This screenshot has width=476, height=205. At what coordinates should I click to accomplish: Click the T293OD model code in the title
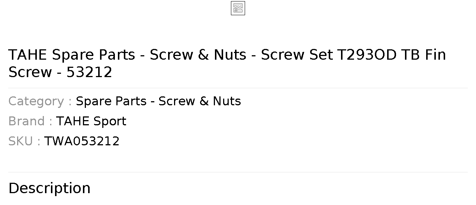pyautogui.click(x=367, y=55)
